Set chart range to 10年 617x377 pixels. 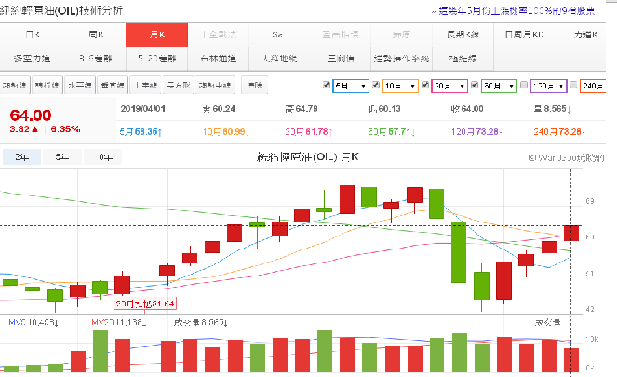pos(101,156)
